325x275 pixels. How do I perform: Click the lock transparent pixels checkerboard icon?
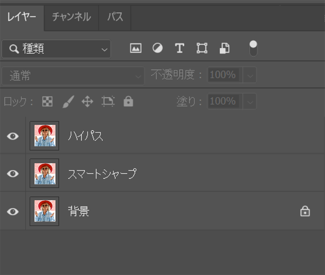pos(47,101)
